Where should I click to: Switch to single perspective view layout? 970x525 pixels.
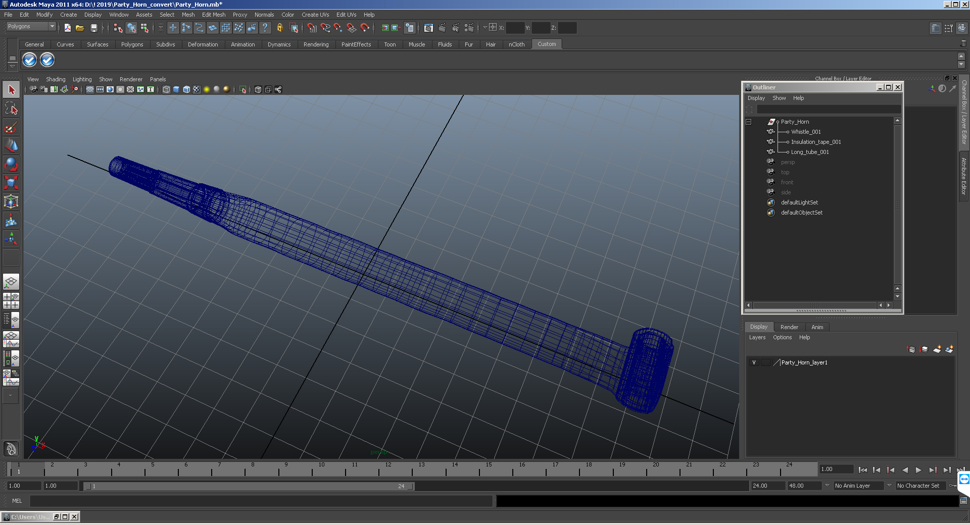pos(11,282)
